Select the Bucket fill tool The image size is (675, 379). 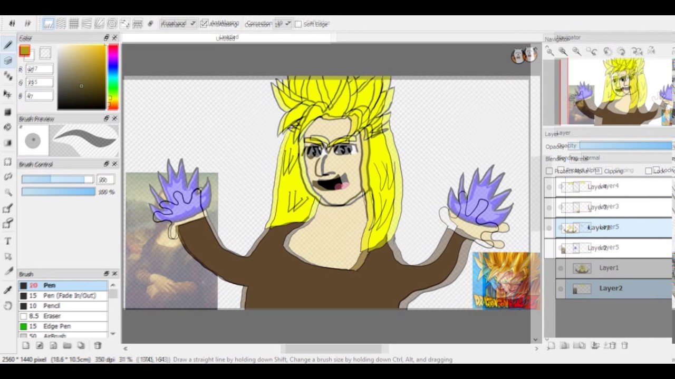click(x=8, y=127)
